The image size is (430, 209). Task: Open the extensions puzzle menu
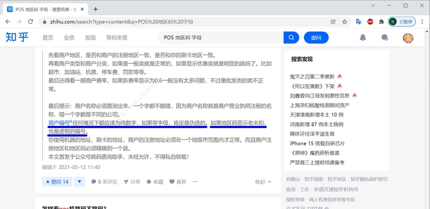click(x=382, y=21)
